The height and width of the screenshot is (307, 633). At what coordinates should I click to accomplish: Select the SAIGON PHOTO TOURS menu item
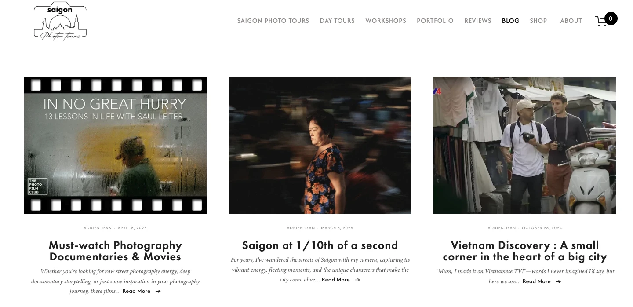(273, 21)
